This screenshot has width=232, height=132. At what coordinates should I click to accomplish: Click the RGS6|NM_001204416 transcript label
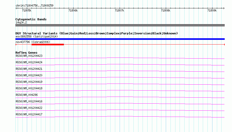point(29,101)
